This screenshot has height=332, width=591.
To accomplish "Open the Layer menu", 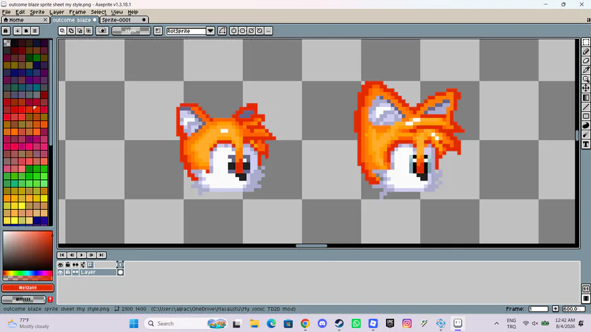I will point(56,12).
